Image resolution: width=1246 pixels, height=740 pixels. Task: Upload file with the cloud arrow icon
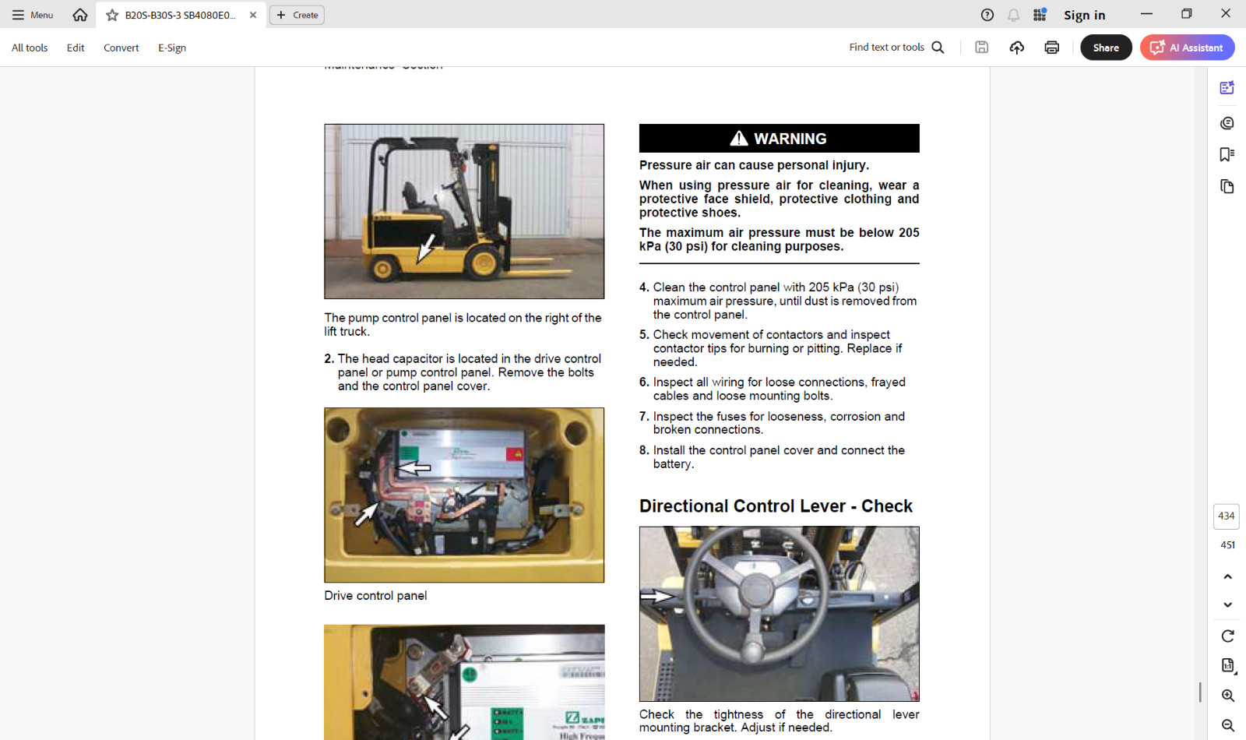tap(1017, 48)
